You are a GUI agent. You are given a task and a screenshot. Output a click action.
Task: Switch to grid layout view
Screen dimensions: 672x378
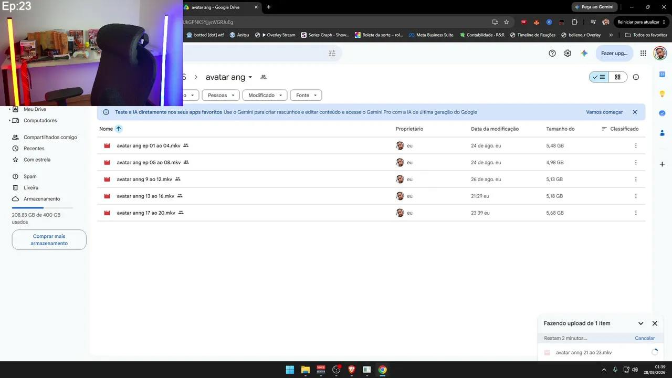point(618,77)
